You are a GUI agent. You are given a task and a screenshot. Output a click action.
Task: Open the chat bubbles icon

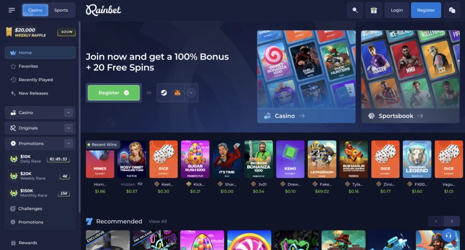tap(452, 10)
